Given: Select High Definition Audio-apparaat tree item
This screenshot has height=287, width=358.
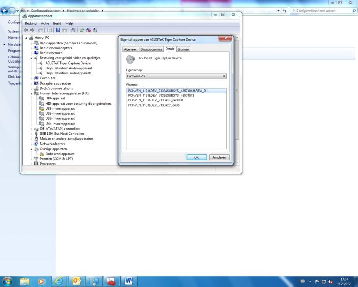Looking at the screenshot, I should [x=69, y=68].
